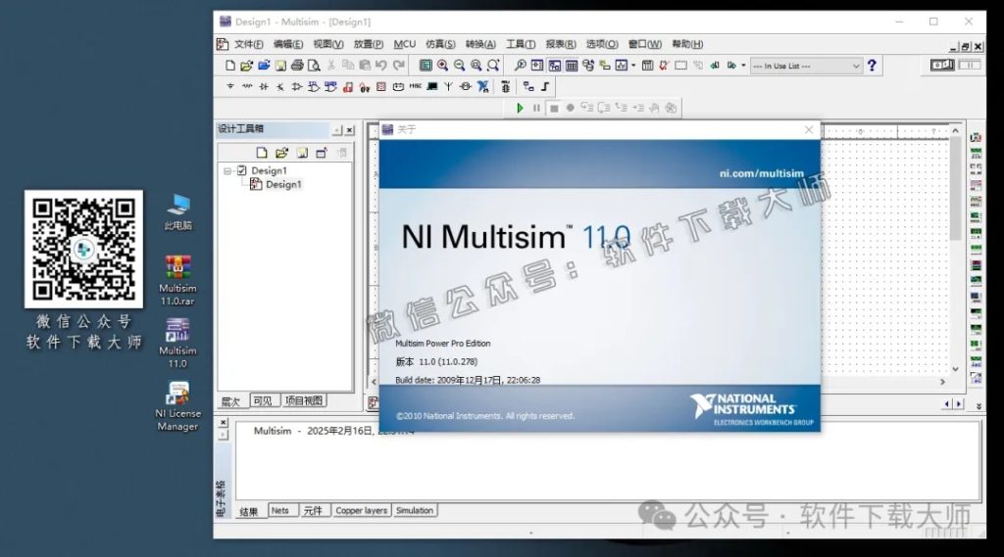
Task: Open the Find examples magnifier icon
Action: coord(520,66)
